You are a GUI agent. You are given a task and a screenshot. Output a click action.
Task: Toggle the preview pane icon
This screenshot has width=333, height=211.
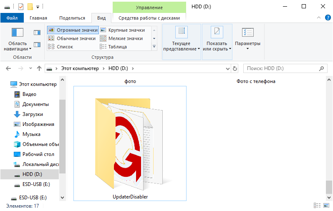click(37, 33)
